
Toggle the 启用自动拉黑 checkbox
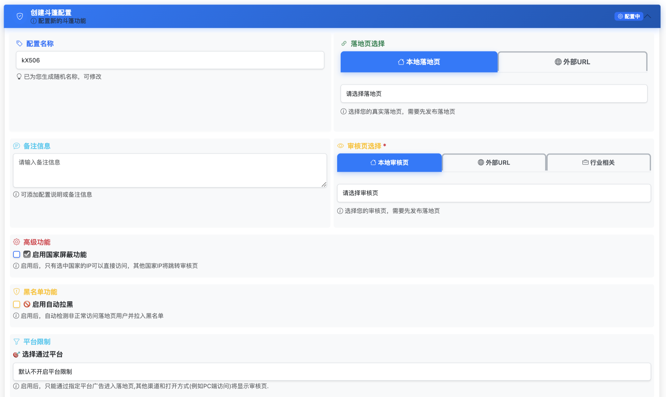pyautogui.click(x=17, y=304)
